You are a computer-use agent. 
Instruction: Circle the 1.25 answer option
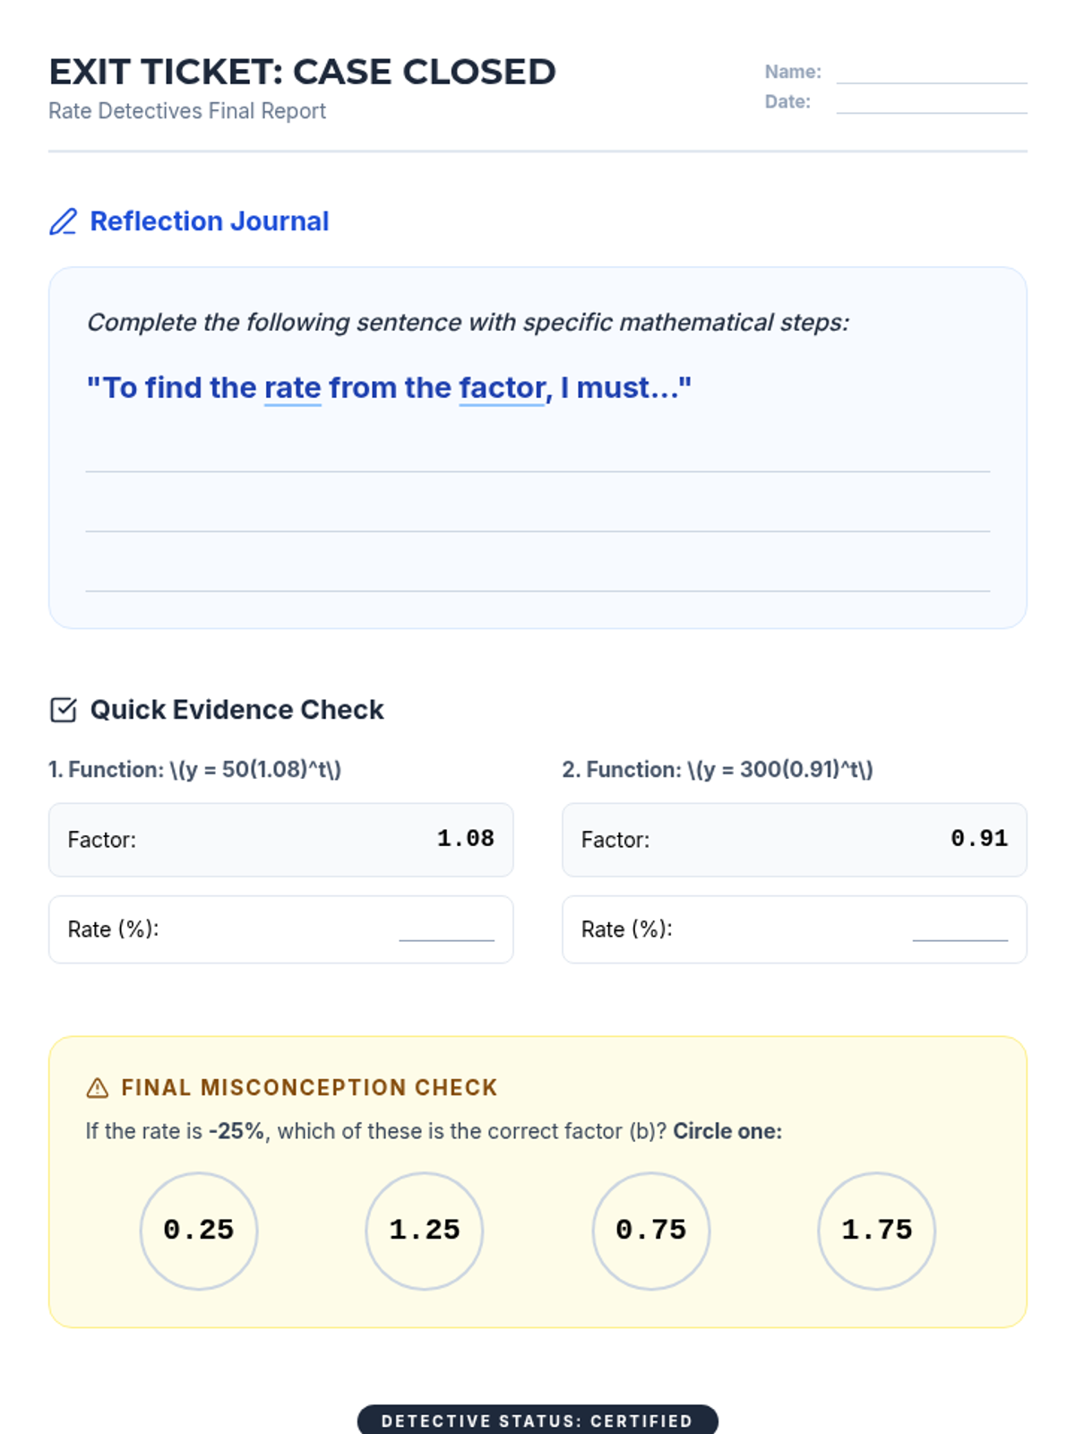pyautogui.click(x=425, y=1231)
